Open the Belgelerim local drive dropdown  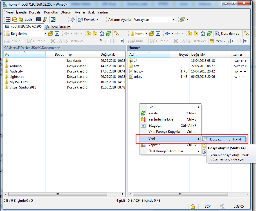tap(45, 34)
